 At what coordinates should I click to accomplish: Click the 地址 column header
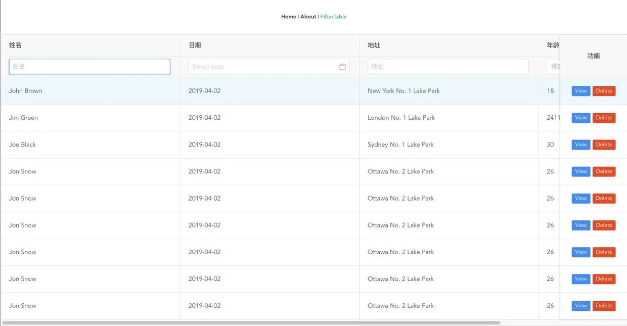click(x=449, y=45)
